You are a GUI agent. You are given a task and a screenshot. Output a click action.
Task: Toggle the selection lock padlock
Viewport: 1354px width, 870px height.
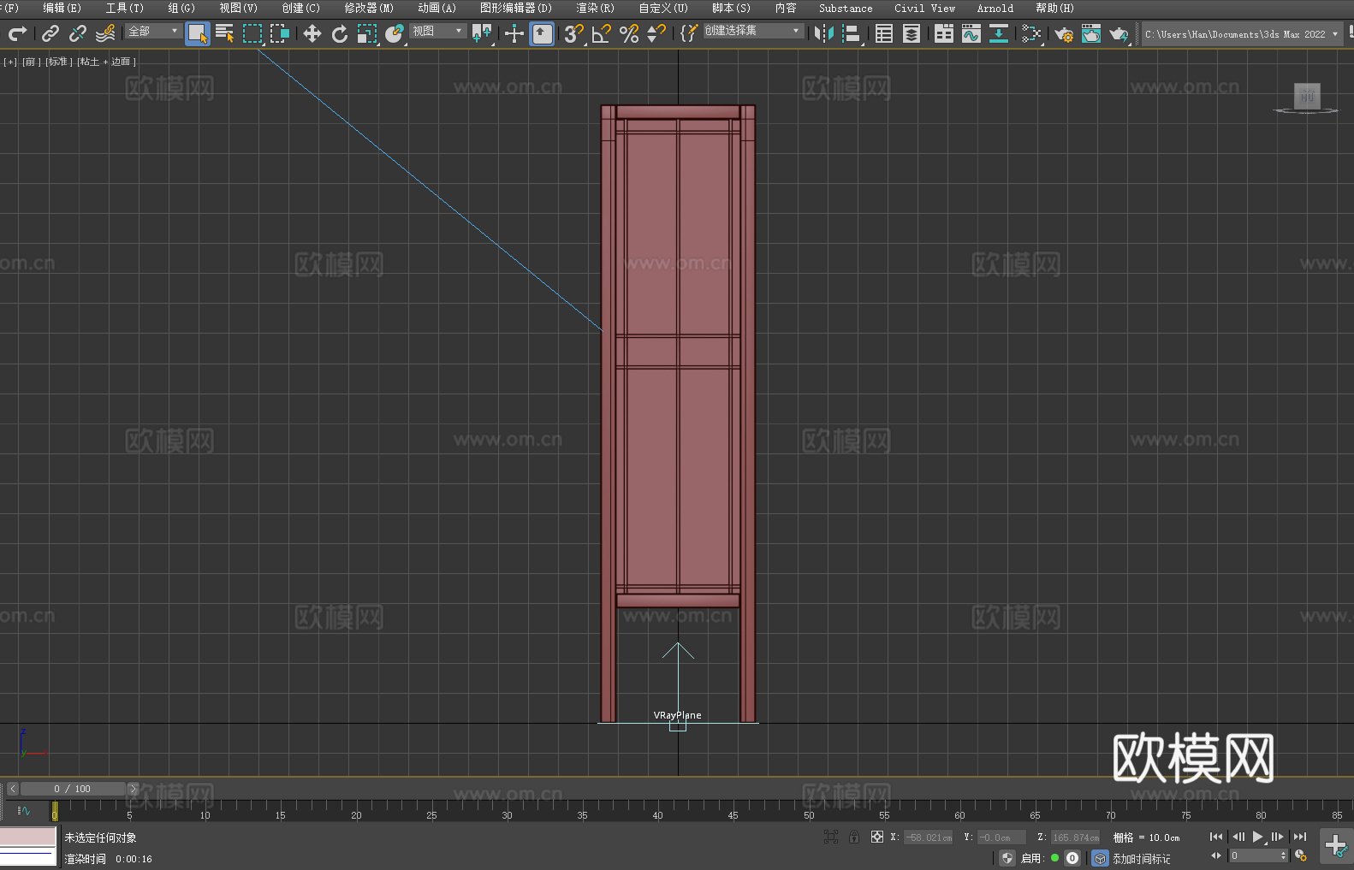coord(853,837)
